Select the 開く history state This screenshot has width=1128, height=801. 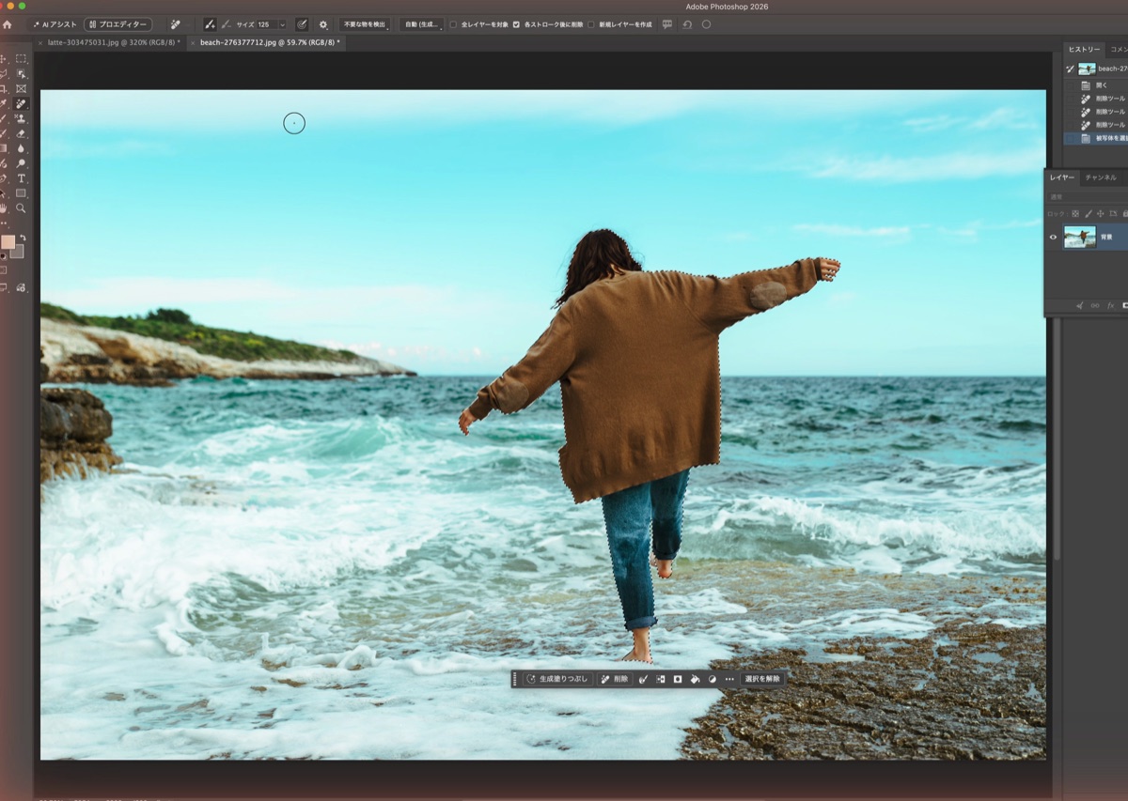coord(1102,85)
